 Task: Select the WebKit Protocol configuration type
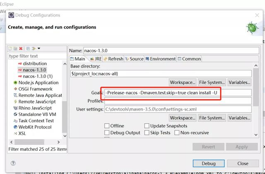35,127
